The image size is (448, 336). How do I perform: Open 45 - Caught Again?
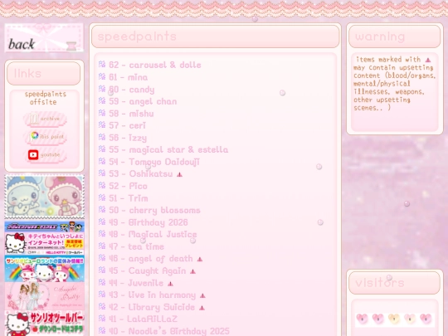tap(148, 270)
